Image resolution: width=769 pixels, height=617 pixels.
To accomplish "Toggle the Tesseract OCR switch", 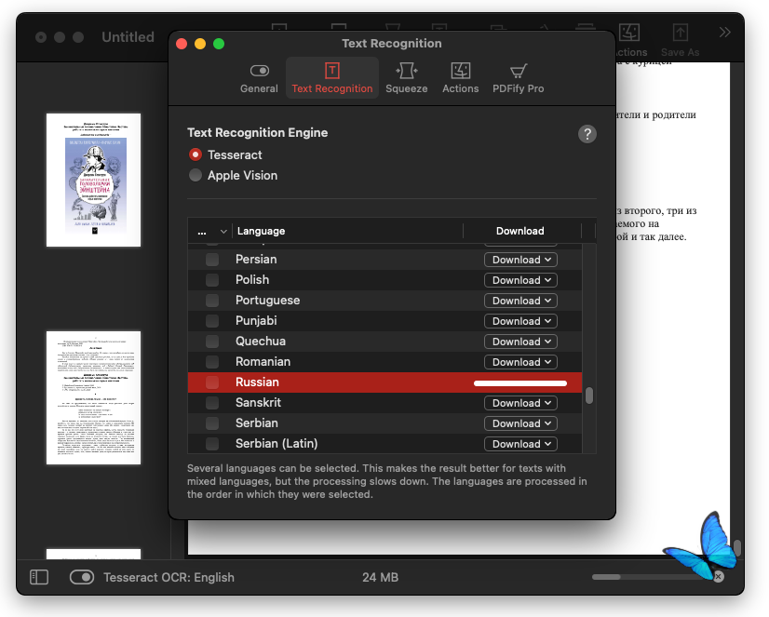I will [x=81, y=577].
